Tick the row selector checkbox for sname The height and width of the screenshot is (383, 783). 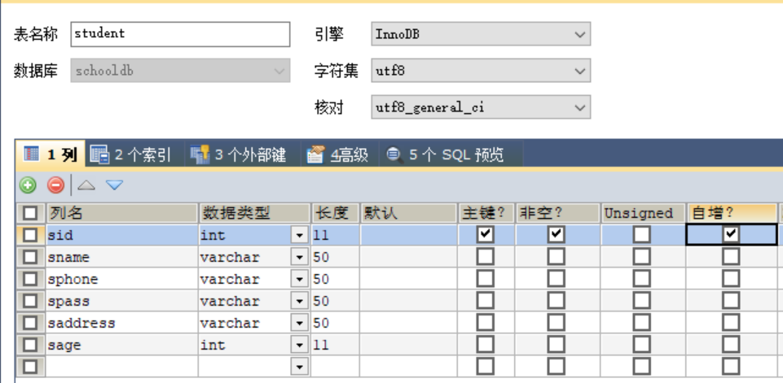(x=30, y=257)
